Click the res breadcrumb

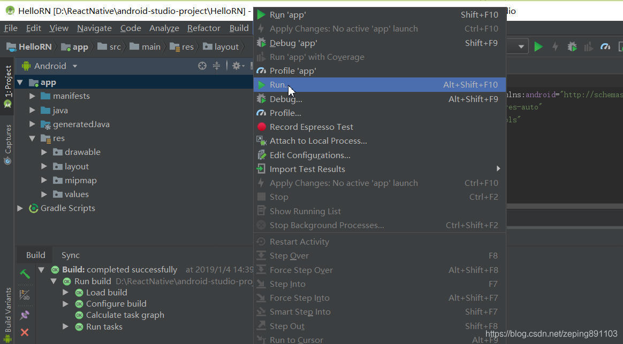click(x=181, y=47)
